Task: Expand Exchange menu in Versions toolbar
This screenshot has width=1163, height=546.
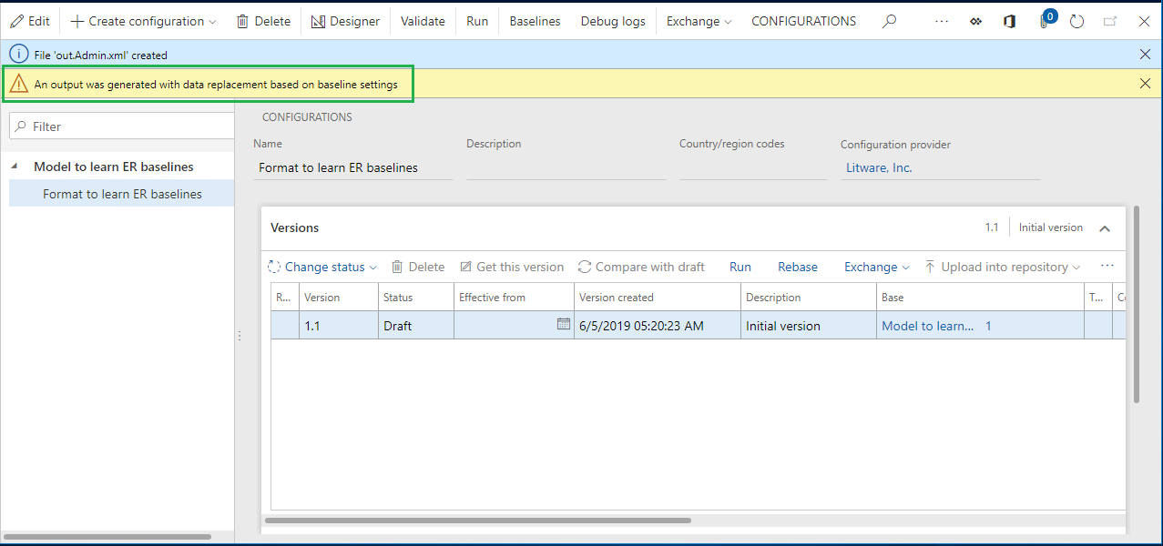Action: 876,267
